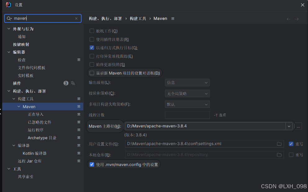Select 共享索引 under 工具
The image size is (308, 192).
[25, 177]
